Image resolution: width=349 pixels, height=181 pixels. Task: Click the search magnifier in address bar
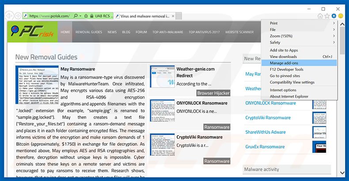click(76, 16)
